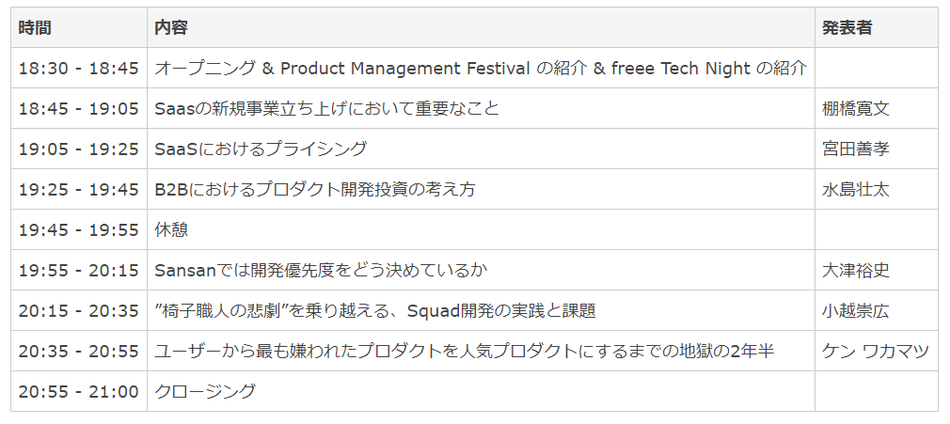Click presenter name ケン ワカマツ
This screenshot has width=950, height=424.
[x=875, y=352]
